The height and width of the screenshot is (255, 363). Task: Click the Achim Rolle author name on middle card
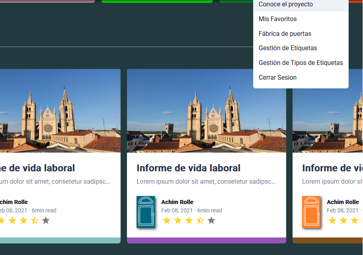coord(178,202)
